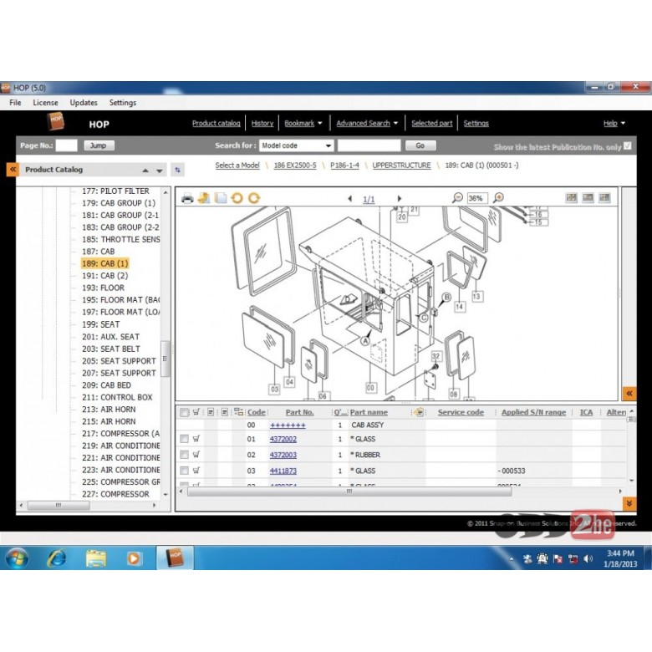Check the box for part 4411873
The image size is (652, 652).
(184, 471)
